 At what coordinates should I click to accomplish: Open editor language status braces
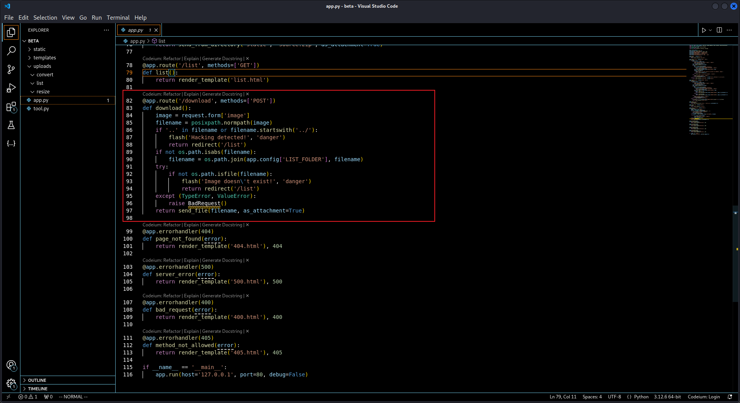pos(629,397)
